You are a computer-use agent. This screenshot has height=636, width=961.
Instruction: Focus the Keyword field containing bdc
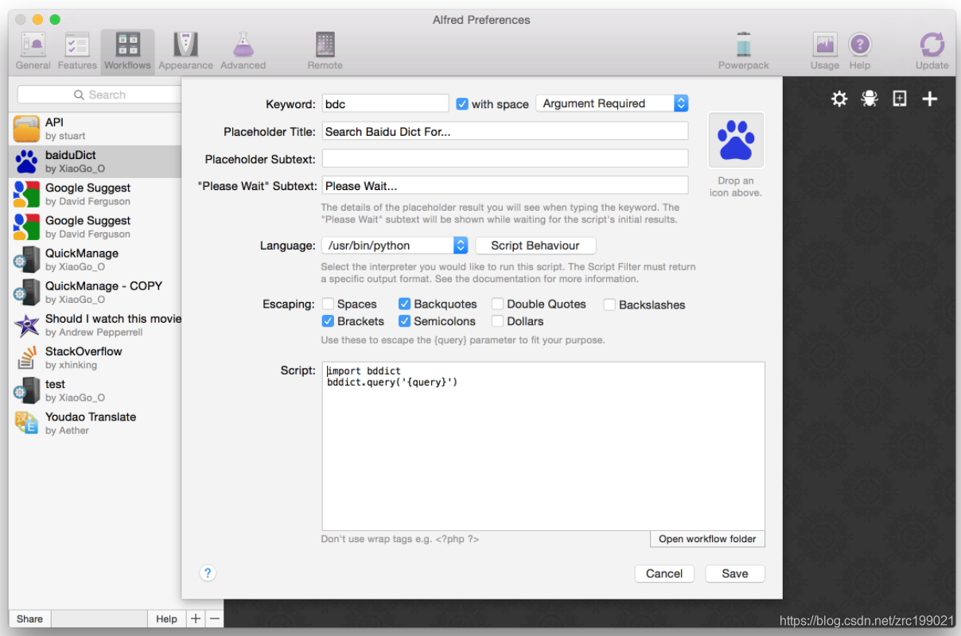click(x=386, y=103)
